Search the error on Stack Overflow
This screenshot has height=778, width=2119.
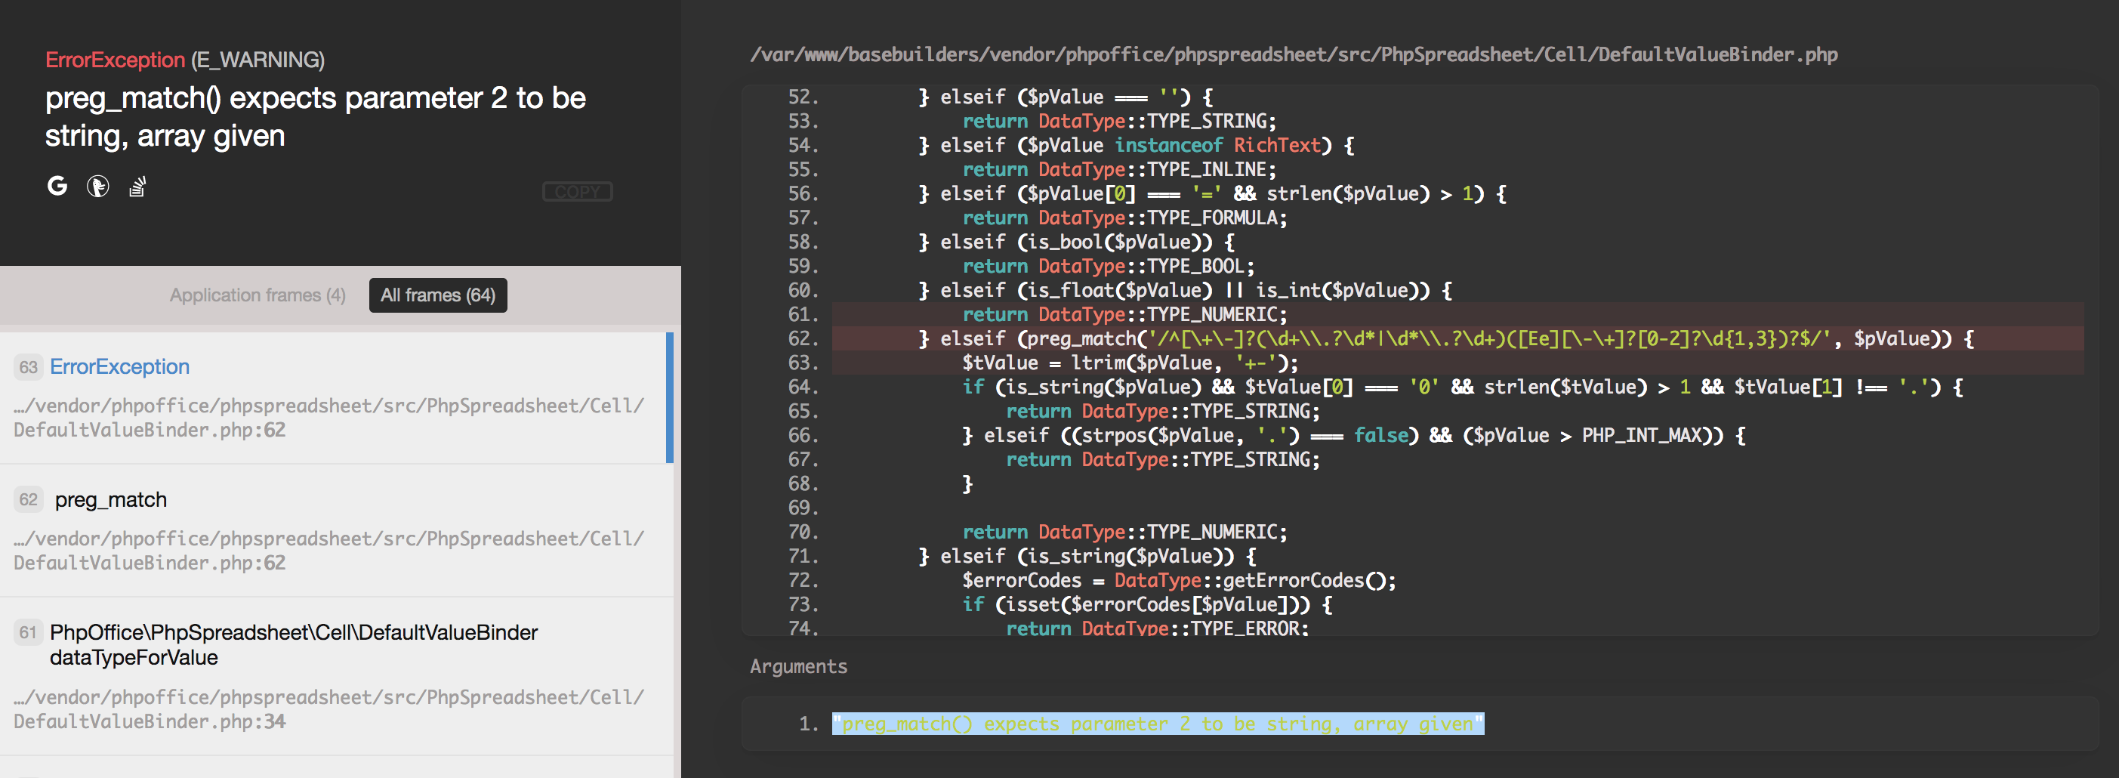[x=137, y=187]
